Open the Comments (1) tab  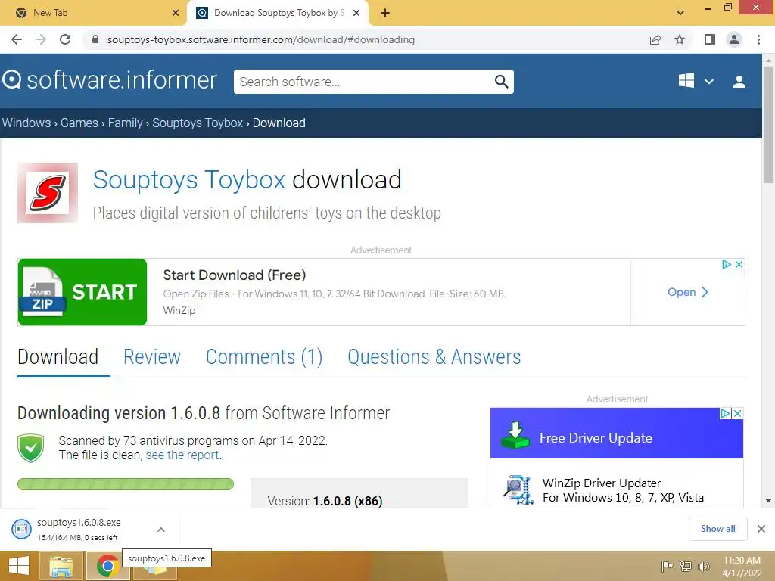264,357
